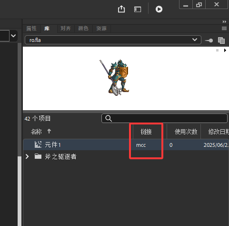The image size is (229, 226).
Task: Open the 颜色 tab
Action: tap(83, 29)
